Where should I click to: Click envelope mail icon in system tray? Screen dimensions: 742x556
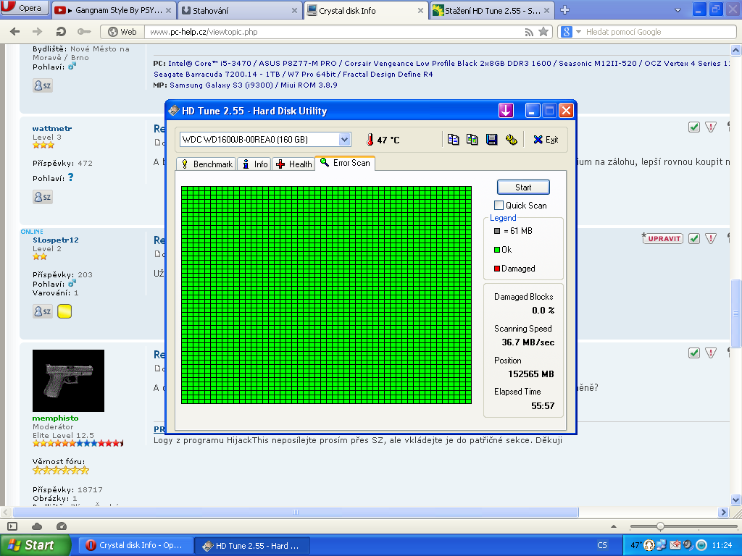tap(675, 545)
